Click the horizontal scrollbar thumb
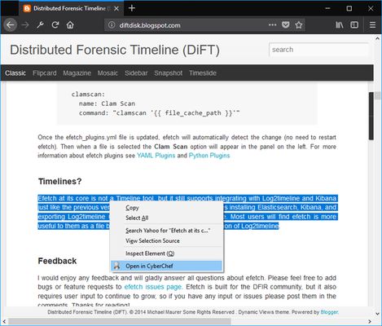This screenshot has height=326, width=382. [x=119, y=322]
